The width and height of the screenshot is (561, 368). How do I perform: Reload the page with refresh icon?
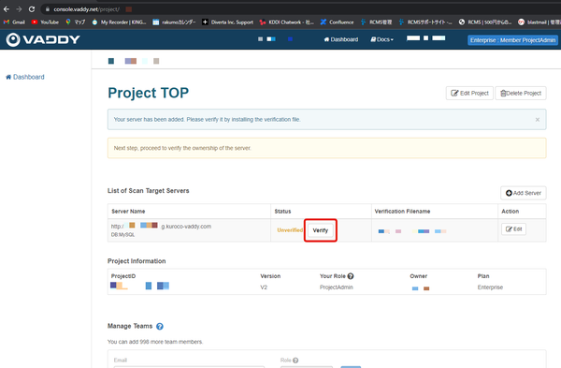click(x=32, y=9)
